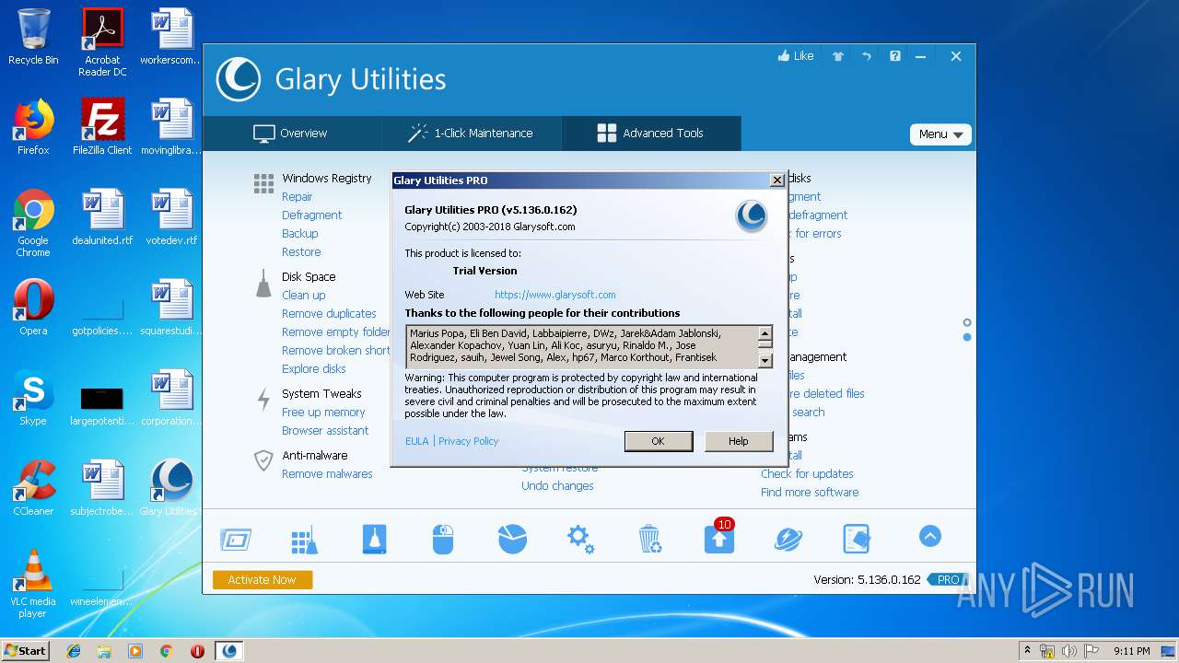Open the Uninstall Manager eraser icon
The image size is (1179, 663).
coord(857,539)
